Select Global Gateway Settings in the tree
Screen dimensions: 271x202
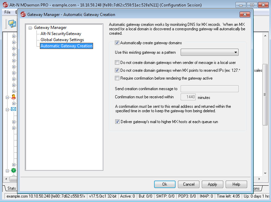point(62,40)
